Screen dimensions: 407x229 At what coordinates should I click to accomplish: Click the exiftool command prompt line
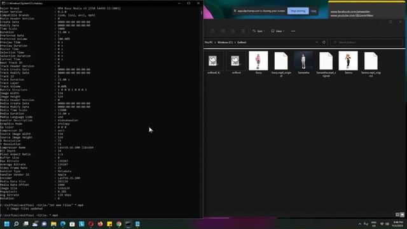pos(29,215)
